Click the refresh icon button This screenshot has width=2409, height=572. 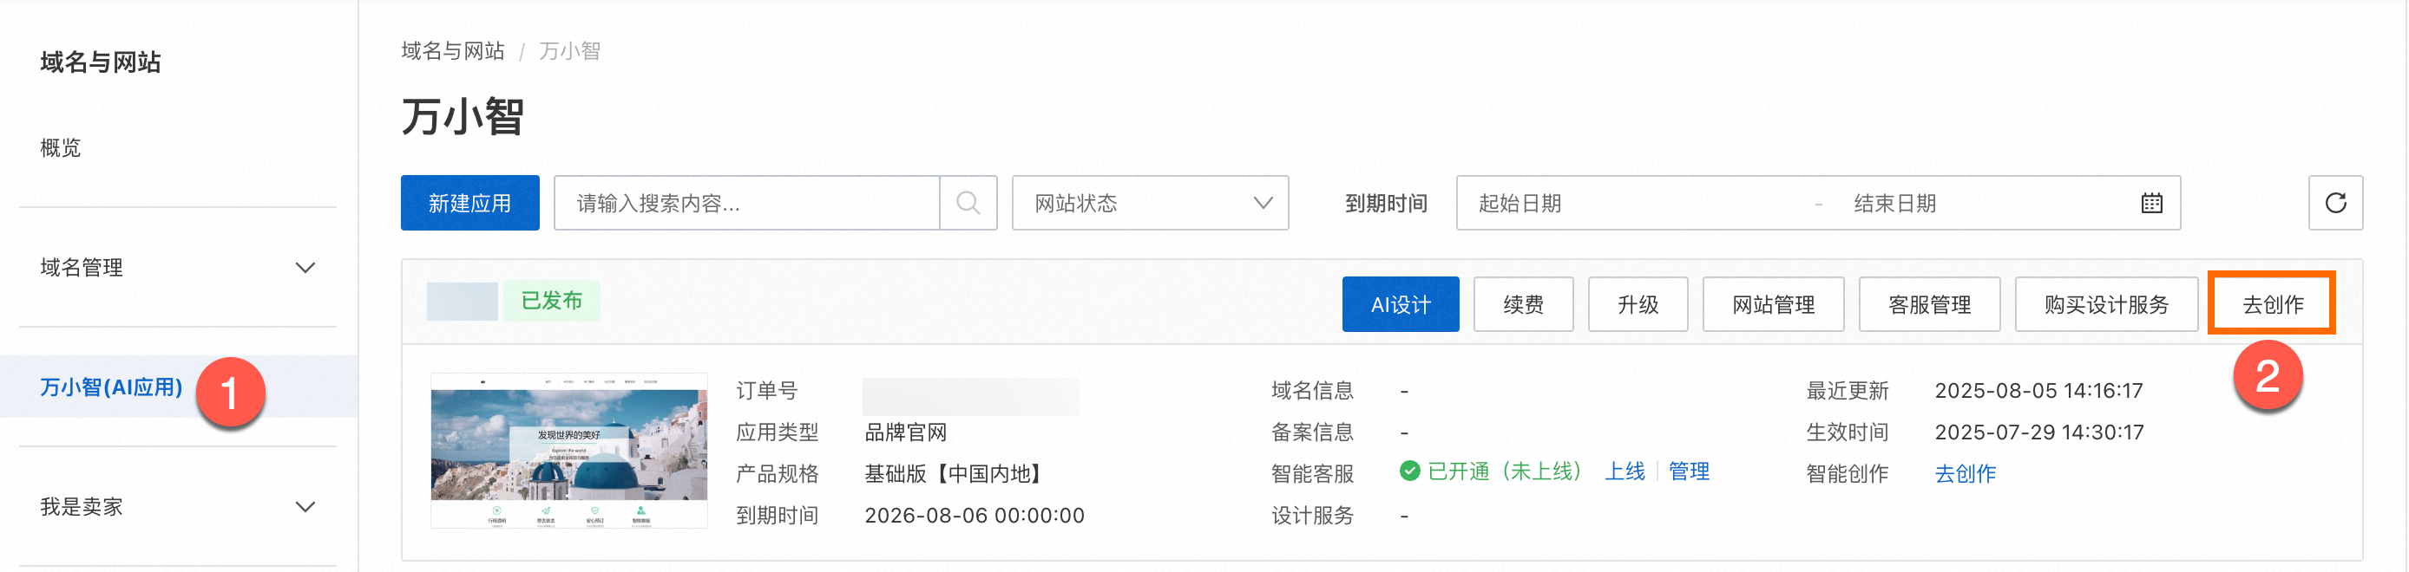pos(2334,203)
